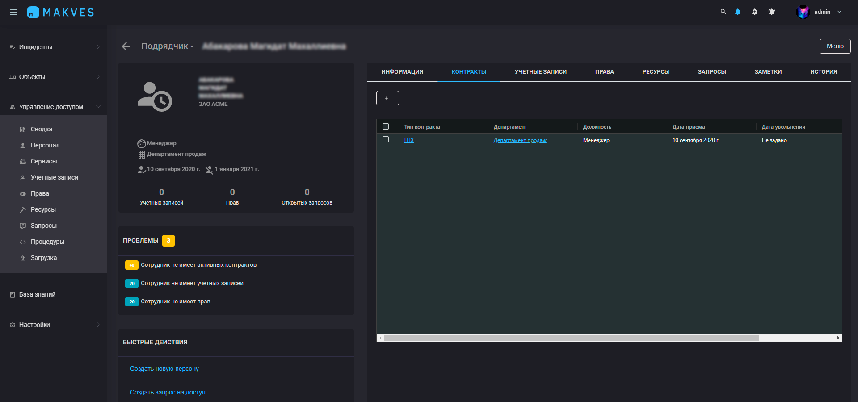Switch to the История tab
This screenshot has width=858, height=402.
click(823, 72)
